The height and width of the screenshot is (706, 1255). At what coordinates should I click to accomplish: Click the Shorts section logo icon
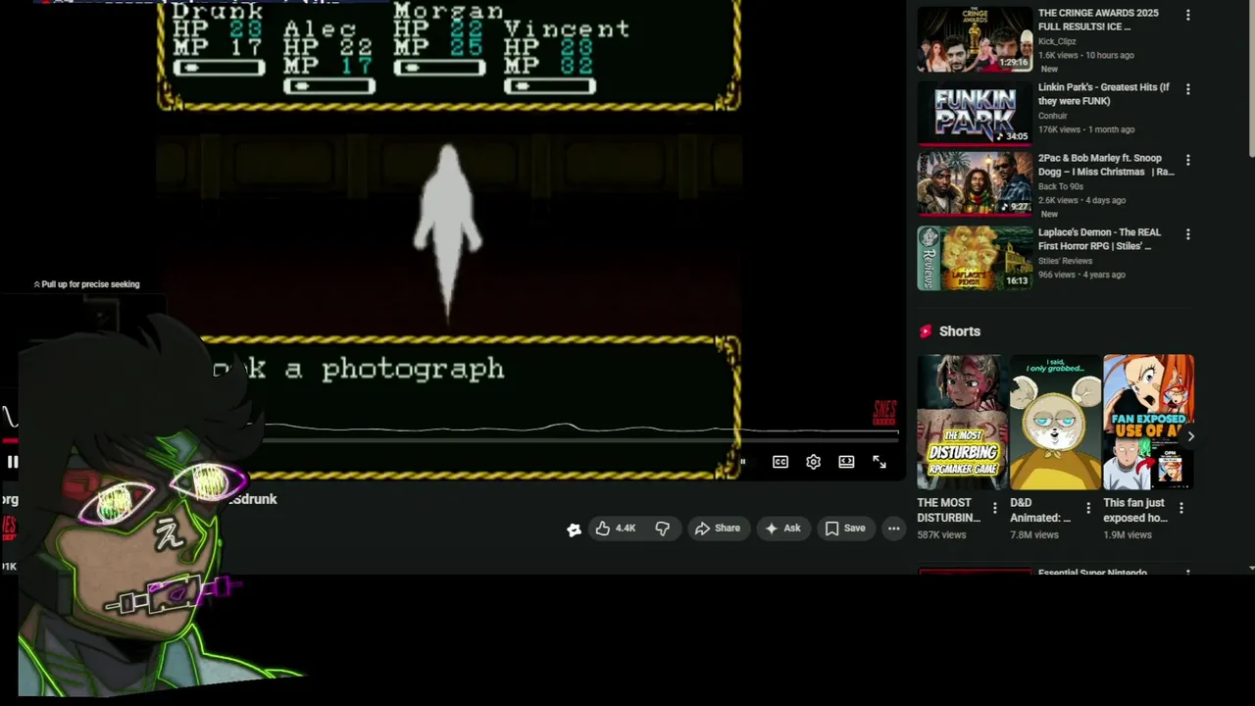925,331
